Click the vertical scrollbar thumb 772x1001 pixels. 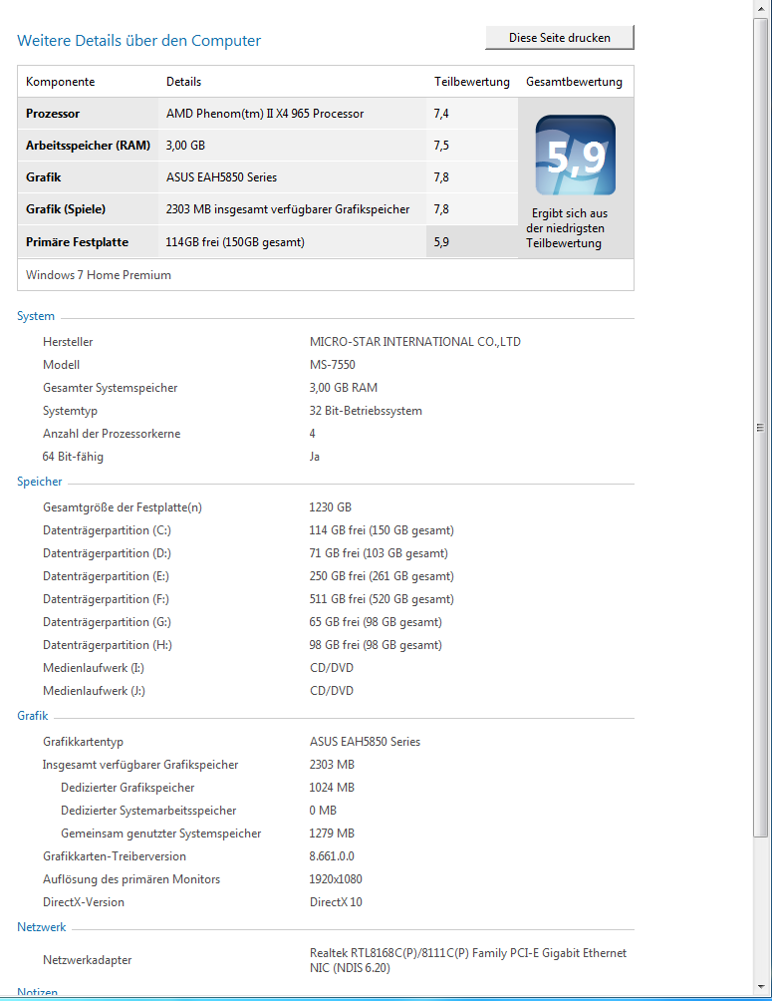pyautogui.click(x=760, y=428)
